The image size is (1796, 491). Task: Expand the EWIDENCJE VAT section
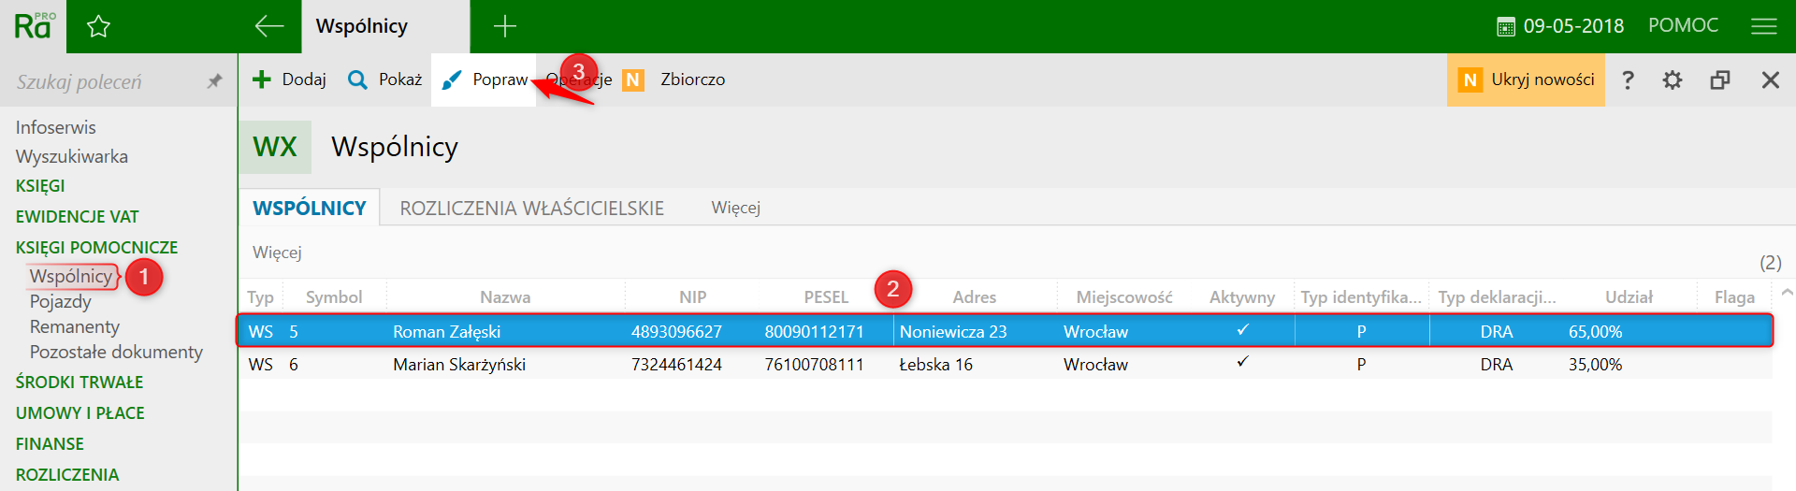click(x=77, y=216)
